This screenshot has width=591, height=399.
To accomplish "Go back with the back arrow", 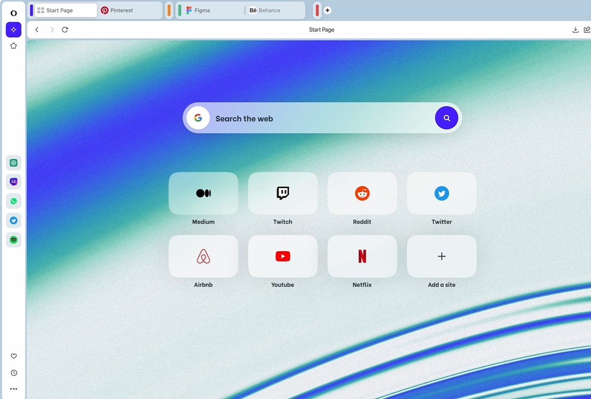I will tap(37, 30).
